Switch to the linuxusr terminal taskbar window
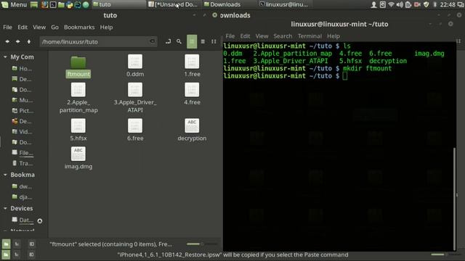The height and width of the screenshot is (261, 465). (x=284, y=4)
